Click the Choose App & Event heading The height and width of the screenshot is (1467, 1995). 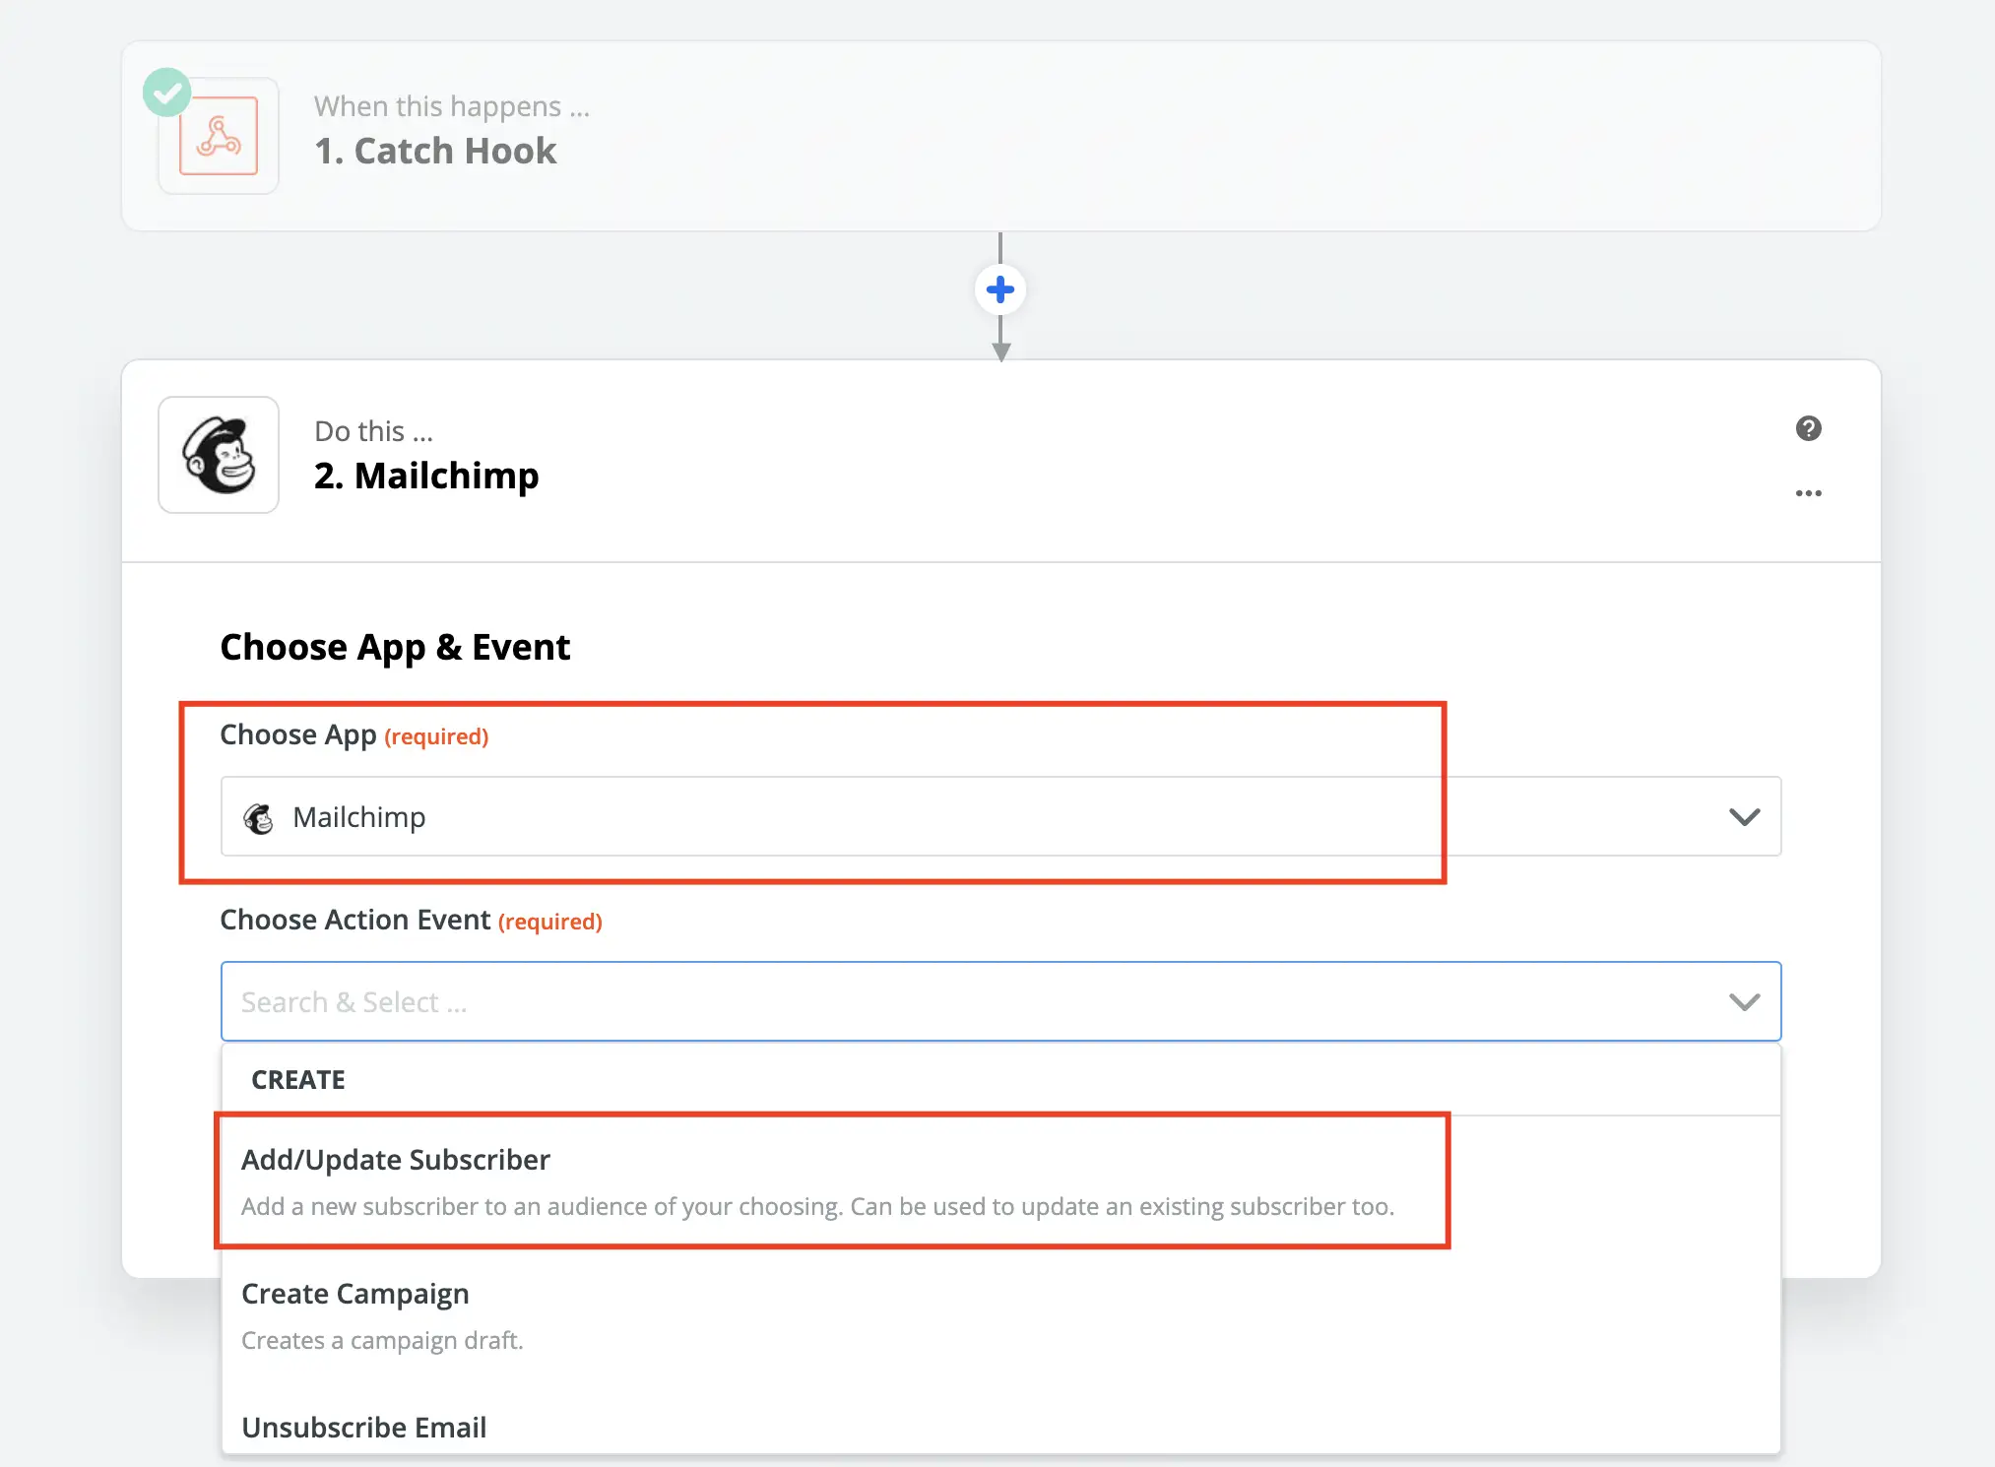click(x=394, y=646)
